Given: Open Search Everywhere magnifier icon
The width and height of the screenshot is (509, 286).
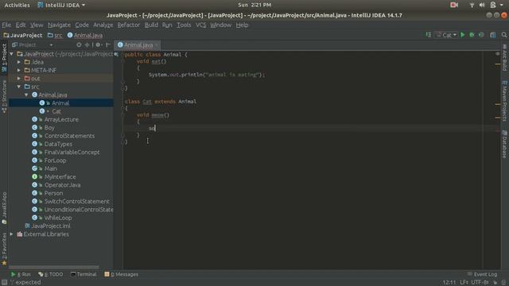Looking at the screenshot, I should tap(503, 35).
